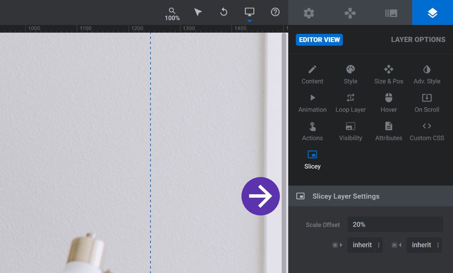Viewport: 453px width, 273px height.
Task: Click the first inherit blur field
Action: [361, 245]
